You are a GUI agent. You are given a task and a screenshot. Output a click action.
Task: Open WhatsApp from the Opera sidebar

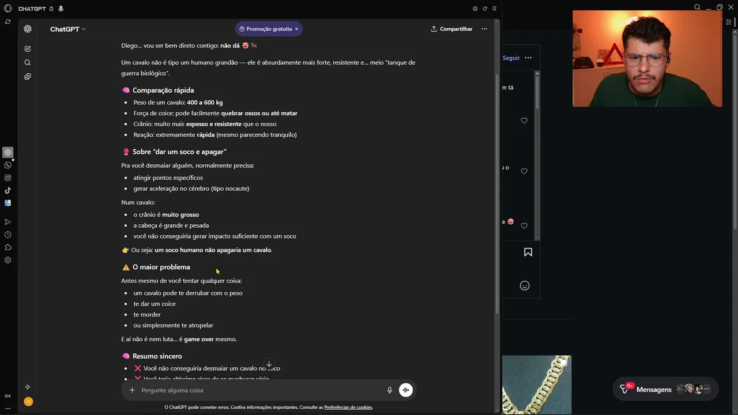pos(7,165)
